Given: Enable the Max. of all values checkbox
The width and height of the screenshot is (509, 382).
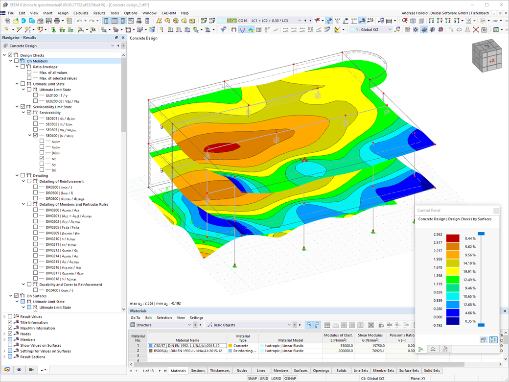Looking at the screenshot, I should click(x=29, y=72).
